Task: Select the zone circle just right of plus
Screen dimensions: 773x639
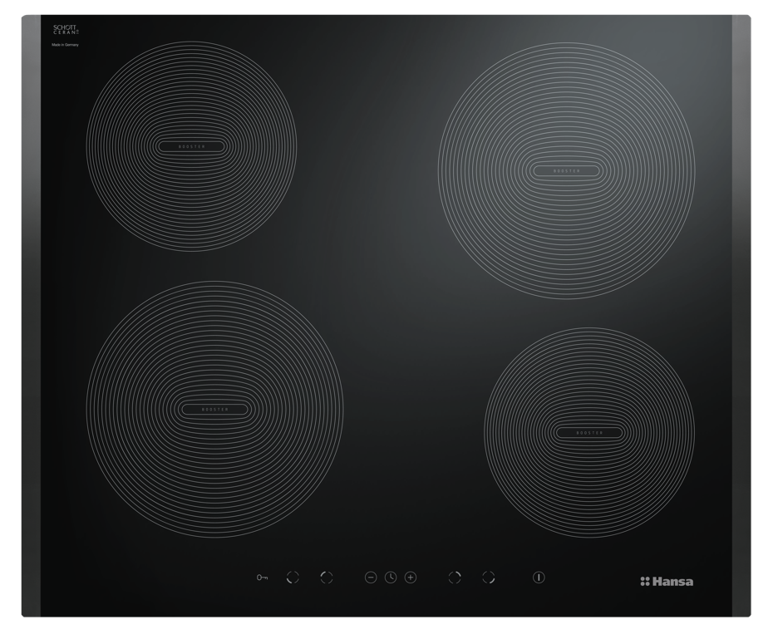Action: click(455, 578)
